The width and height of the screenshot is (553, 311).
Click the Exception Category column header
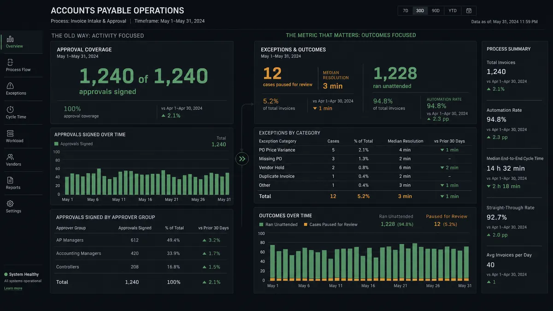coord(277,141)
